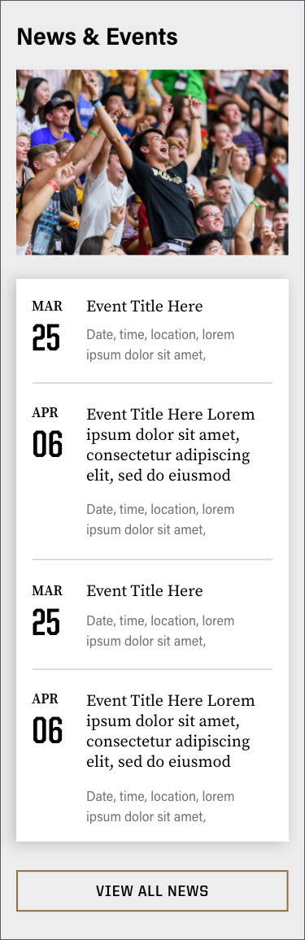The image size is (305, 940).
Task: Open the first long Event Title Here Lorem title
Action: pos(171,445)
